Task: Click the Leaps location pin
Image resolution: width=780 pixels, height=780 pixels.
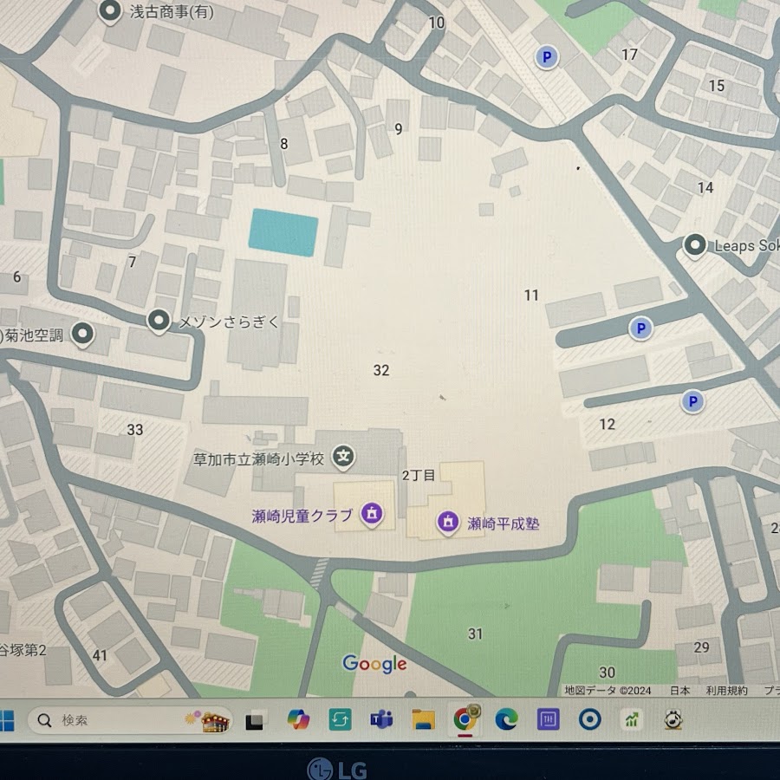Action: tap(695, 246)
